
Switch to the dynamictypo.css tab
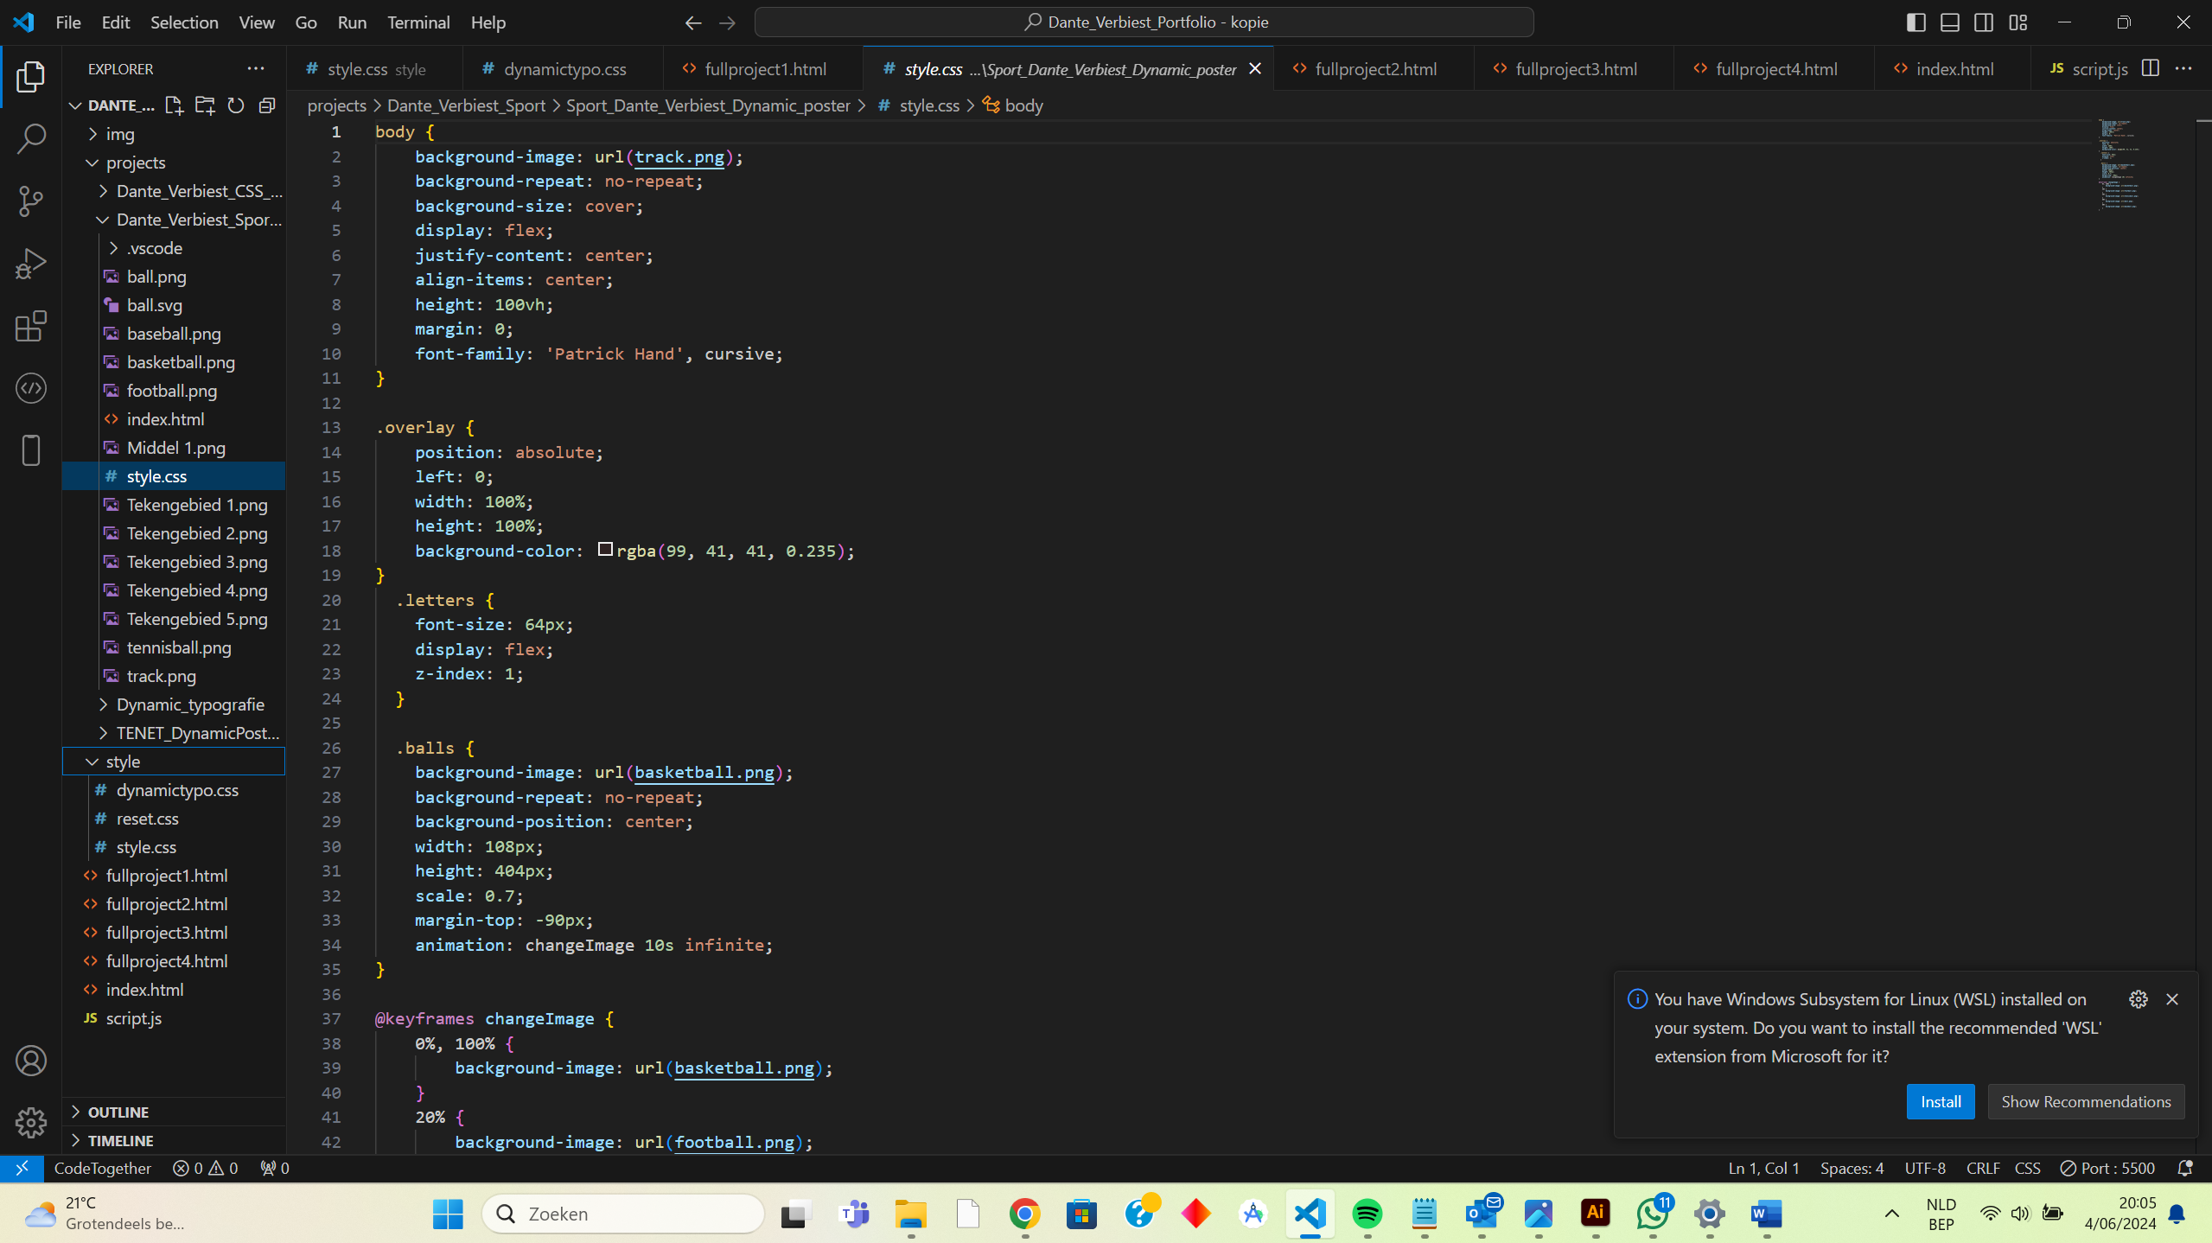563,68
